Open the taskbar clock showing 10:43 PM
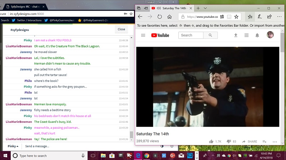Screen dimensions: 286x160 [x=266, y=156]
